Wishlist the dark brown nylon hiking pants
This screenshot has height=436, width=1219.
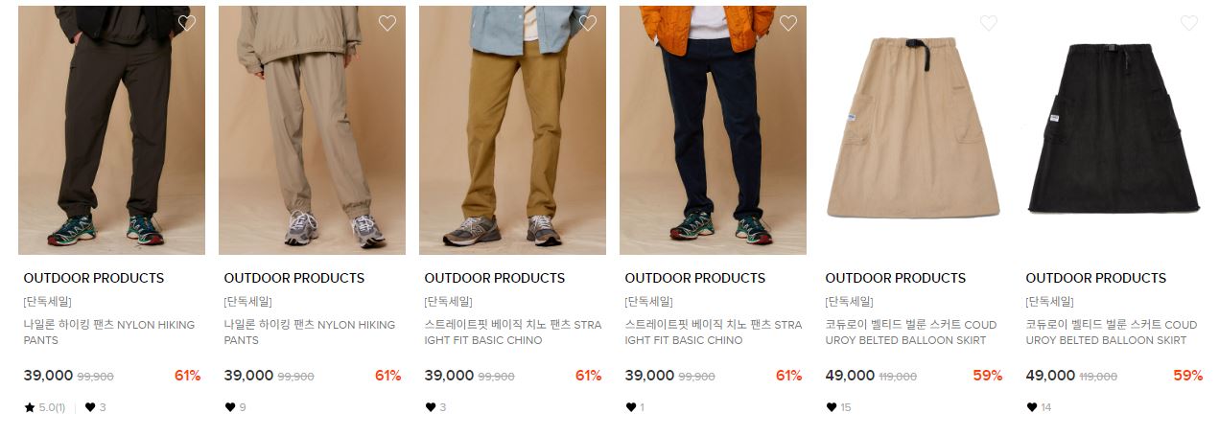(x=187, y=23)
